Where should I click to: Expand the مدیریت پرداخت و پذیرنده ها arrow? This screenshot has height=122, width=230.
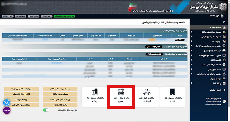click(x=191, y=55)
